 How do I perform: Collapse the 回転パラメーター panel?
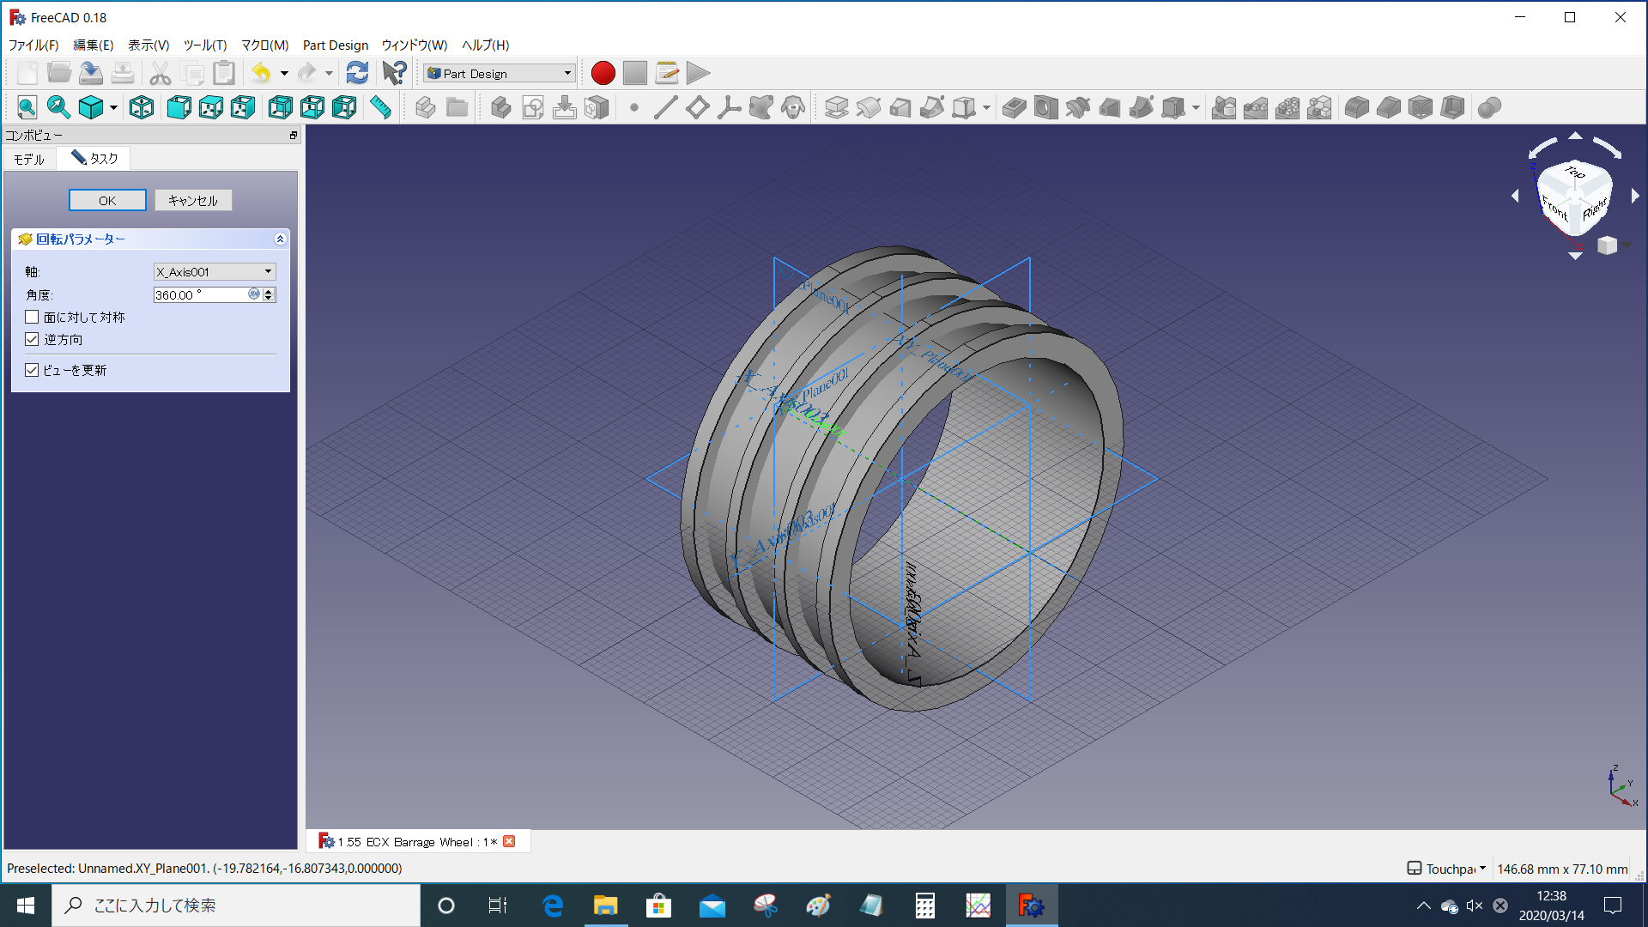[280, 239]
